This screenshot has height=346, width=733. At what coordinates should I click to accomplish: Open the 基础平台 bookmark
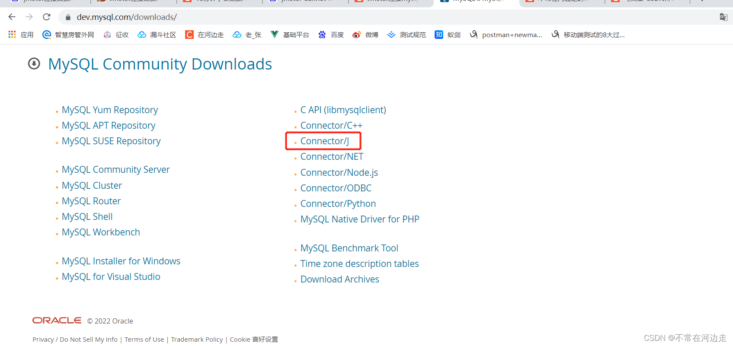[x=290, y=35]
